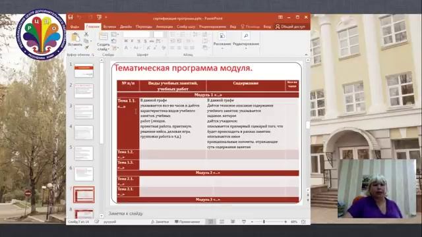Add a slide with the Создать слайд icon
Viewport: 422px width, 237px height.
click(104, 36)
